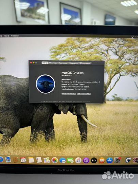Open Calendar showing date 22
The image size is (138, 184).
pos(23,160)
